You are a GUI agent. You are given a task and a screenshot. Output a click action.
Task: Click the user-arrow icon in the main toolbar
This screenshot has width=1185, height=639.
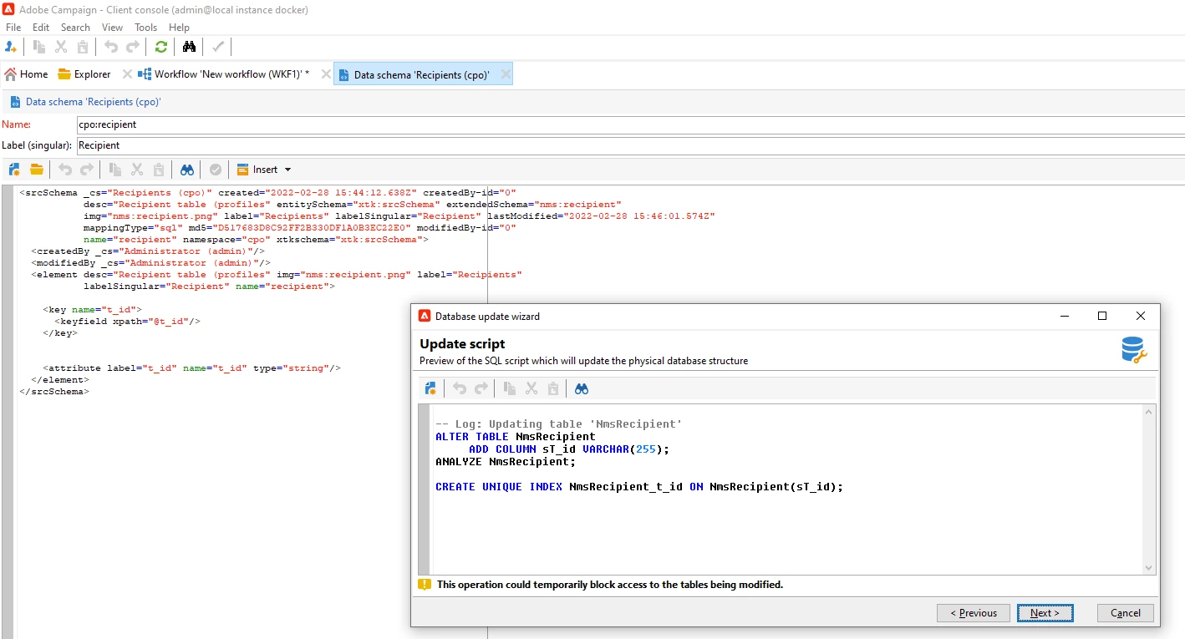11,47
